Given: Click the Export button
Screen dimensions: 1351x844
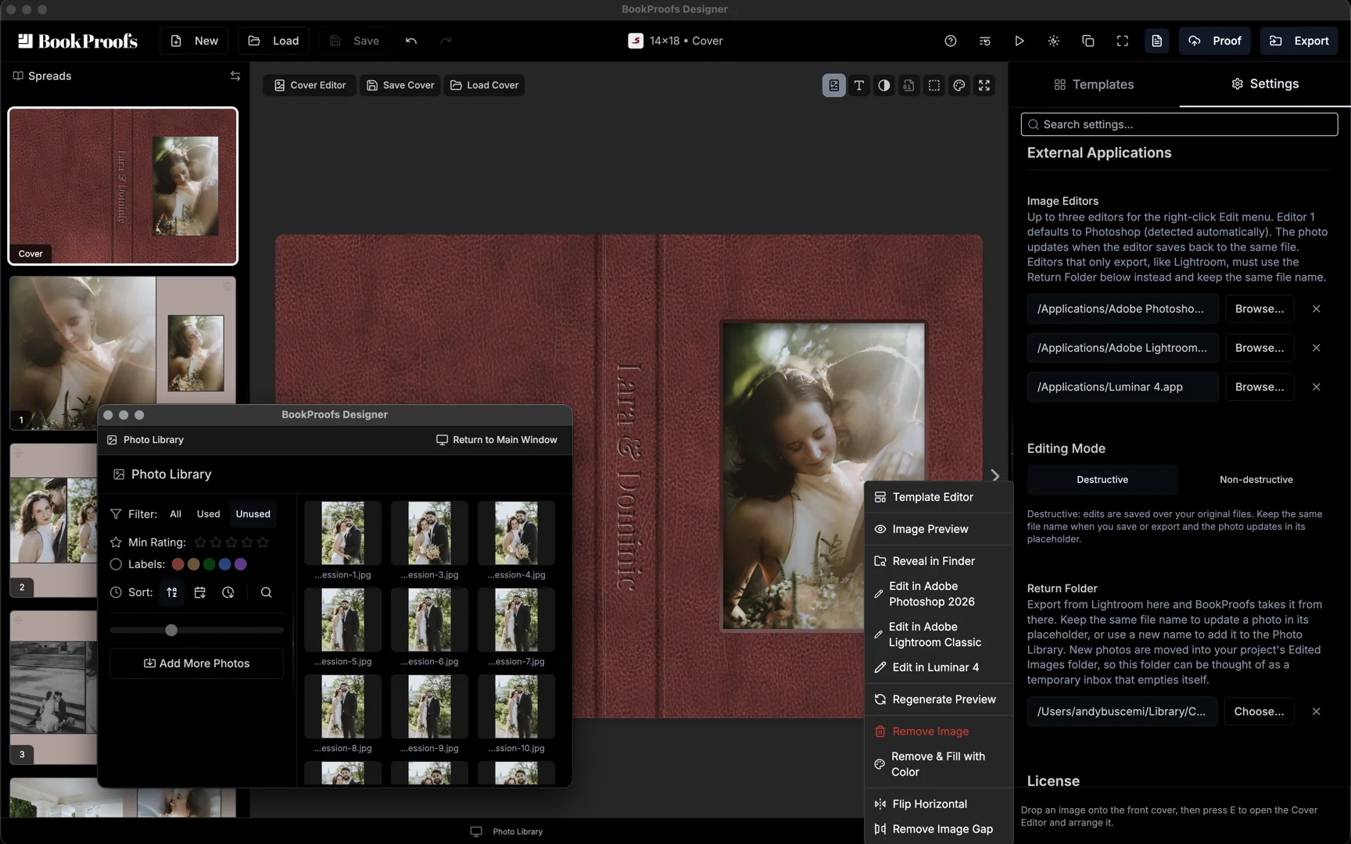Looking at the screenshot, I should [1299, 41].
